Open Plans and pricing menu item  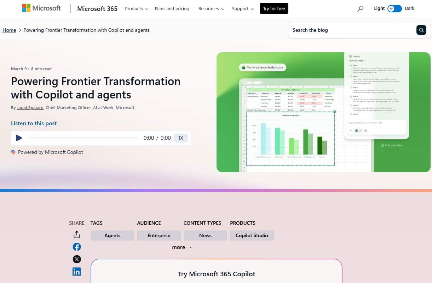(172, 9)
